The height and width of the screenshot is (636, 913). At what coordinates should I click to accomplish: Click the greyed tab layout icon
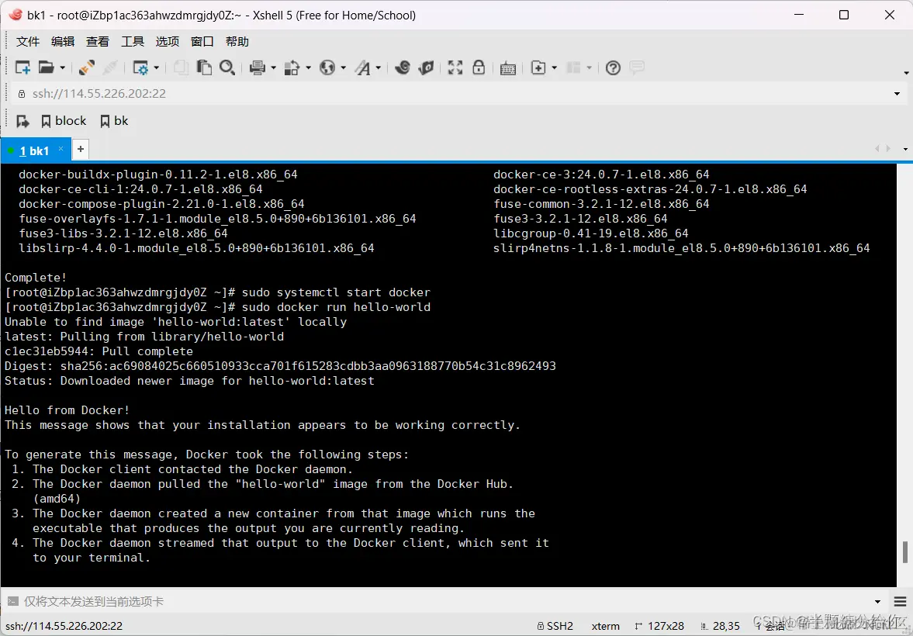pos(573,67)
